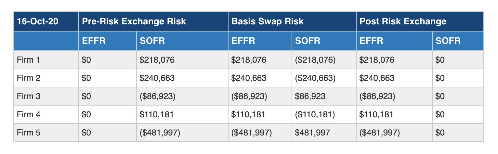Viewport: 498px width, 154px height.
Task: Select the Post Risk Exchange header
Action: pyautogui.click(x=403, y=22)
